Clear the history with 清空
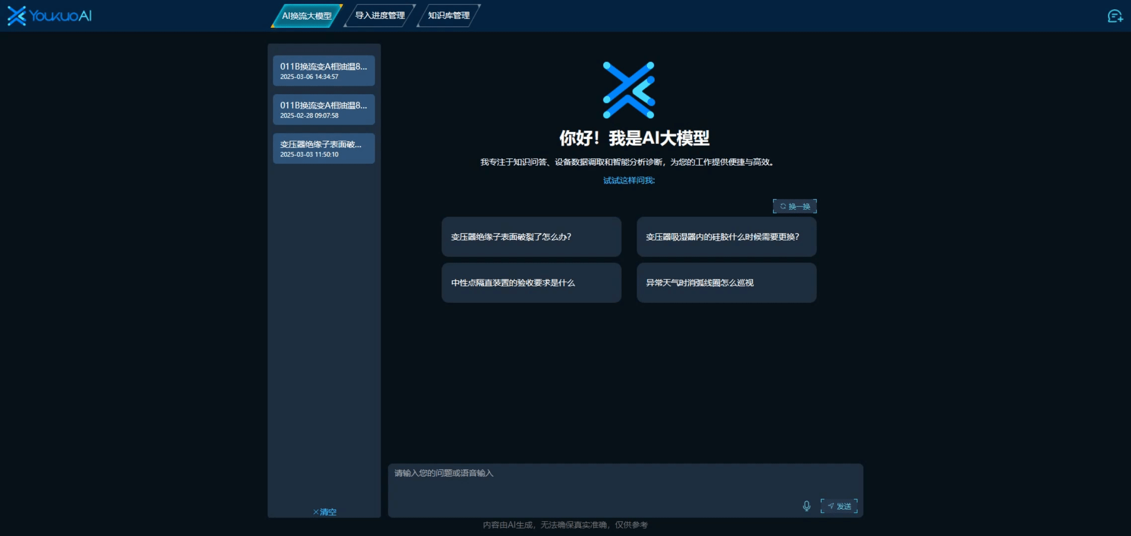Image resolution: width=1131 pixels, height=536 pixels. pos(324,512)
